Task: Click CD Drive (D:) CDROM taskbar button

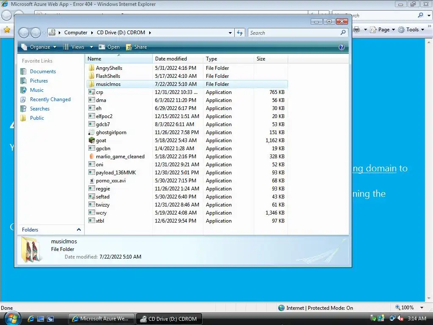Action: coord(169,319)
